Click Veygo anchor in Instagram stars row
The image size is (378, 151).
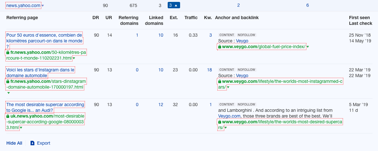click(x=242, y=76)
